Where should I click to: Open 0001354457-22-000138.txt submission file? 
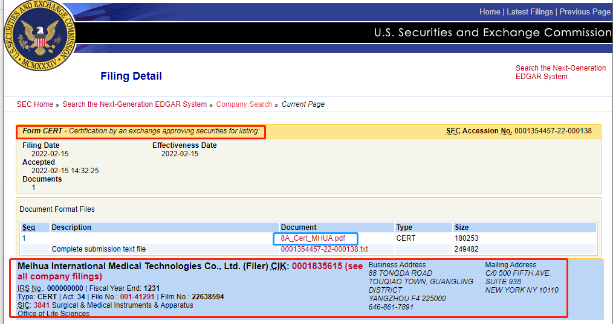click(324, 249)
